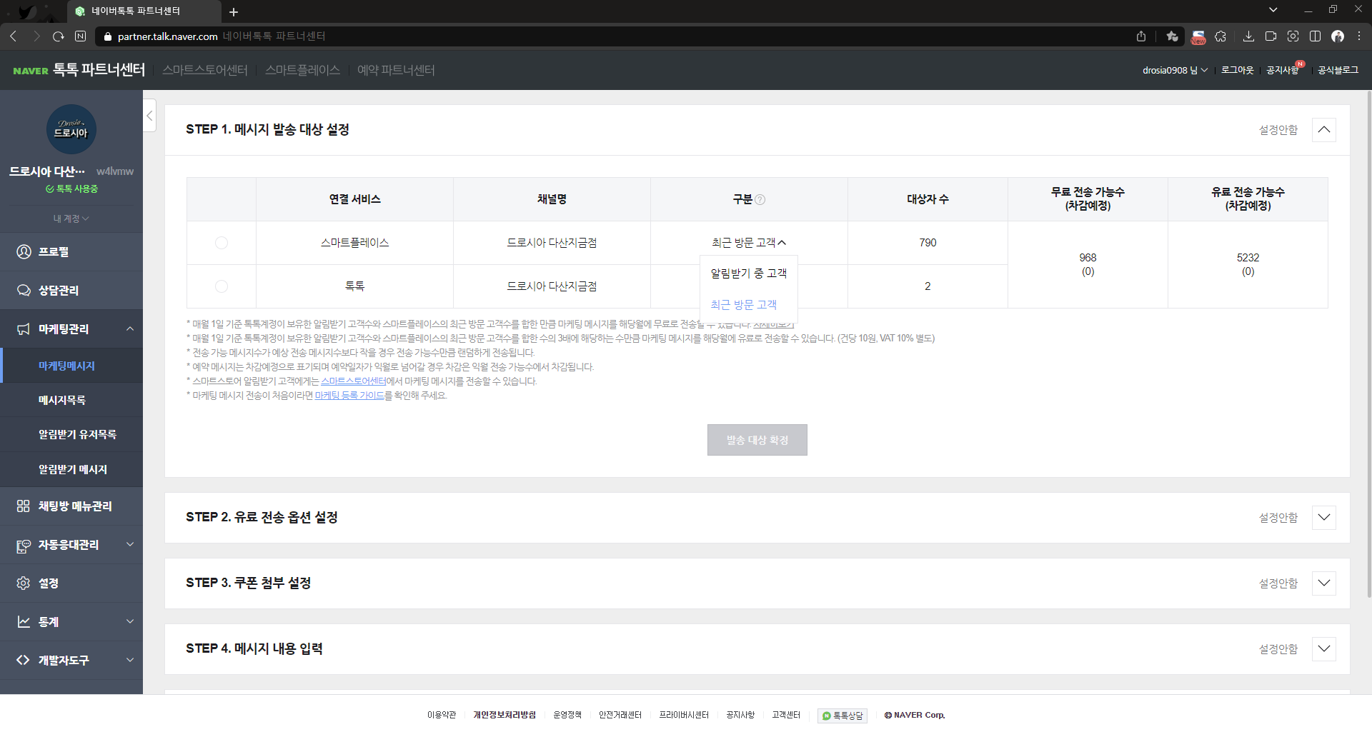Click the 발송 대상 확정 button

(757, 440)
